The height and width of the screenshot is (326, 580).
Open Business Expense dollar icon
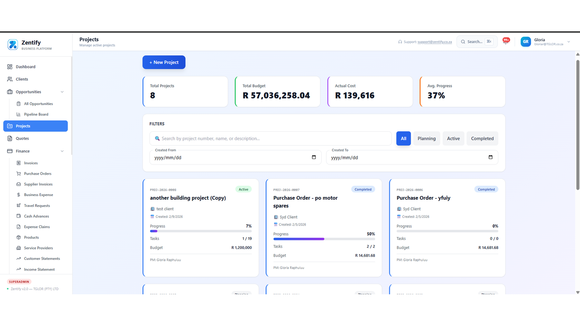click(x=19, y=195)
